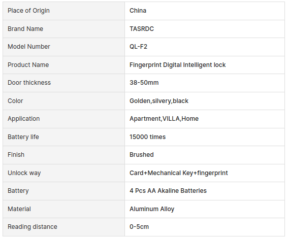Click the Reading distance label
Viewport: 287px width, 239px height.
[x=33, y=227]
